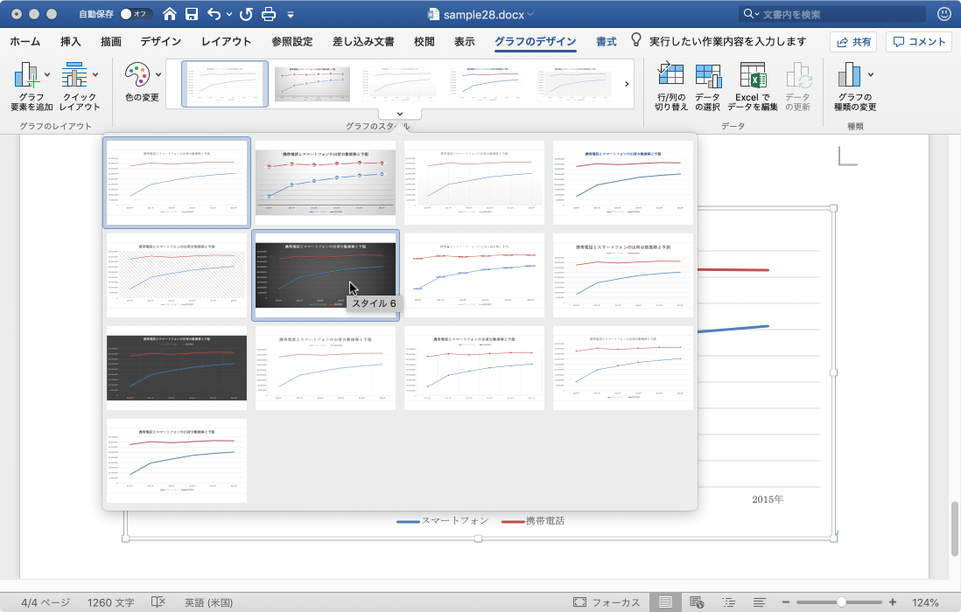Click the document search field
Viewport: 961px width, 612px height.
point(833,14)
